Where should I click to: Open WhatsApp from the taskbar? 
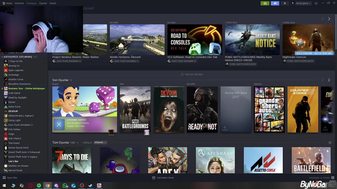65,186
